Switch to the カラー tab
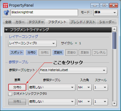The width and height of the screenshot is (121, 111). pos(20,22)
